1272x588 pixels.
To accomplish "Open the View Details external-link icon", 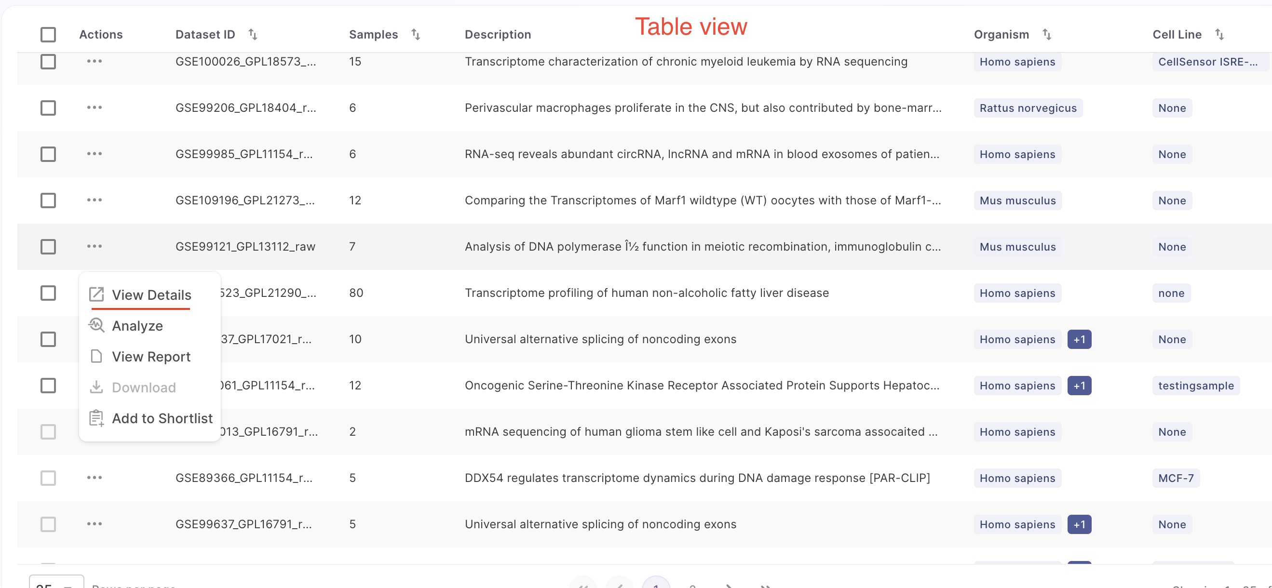I will 96,294.
